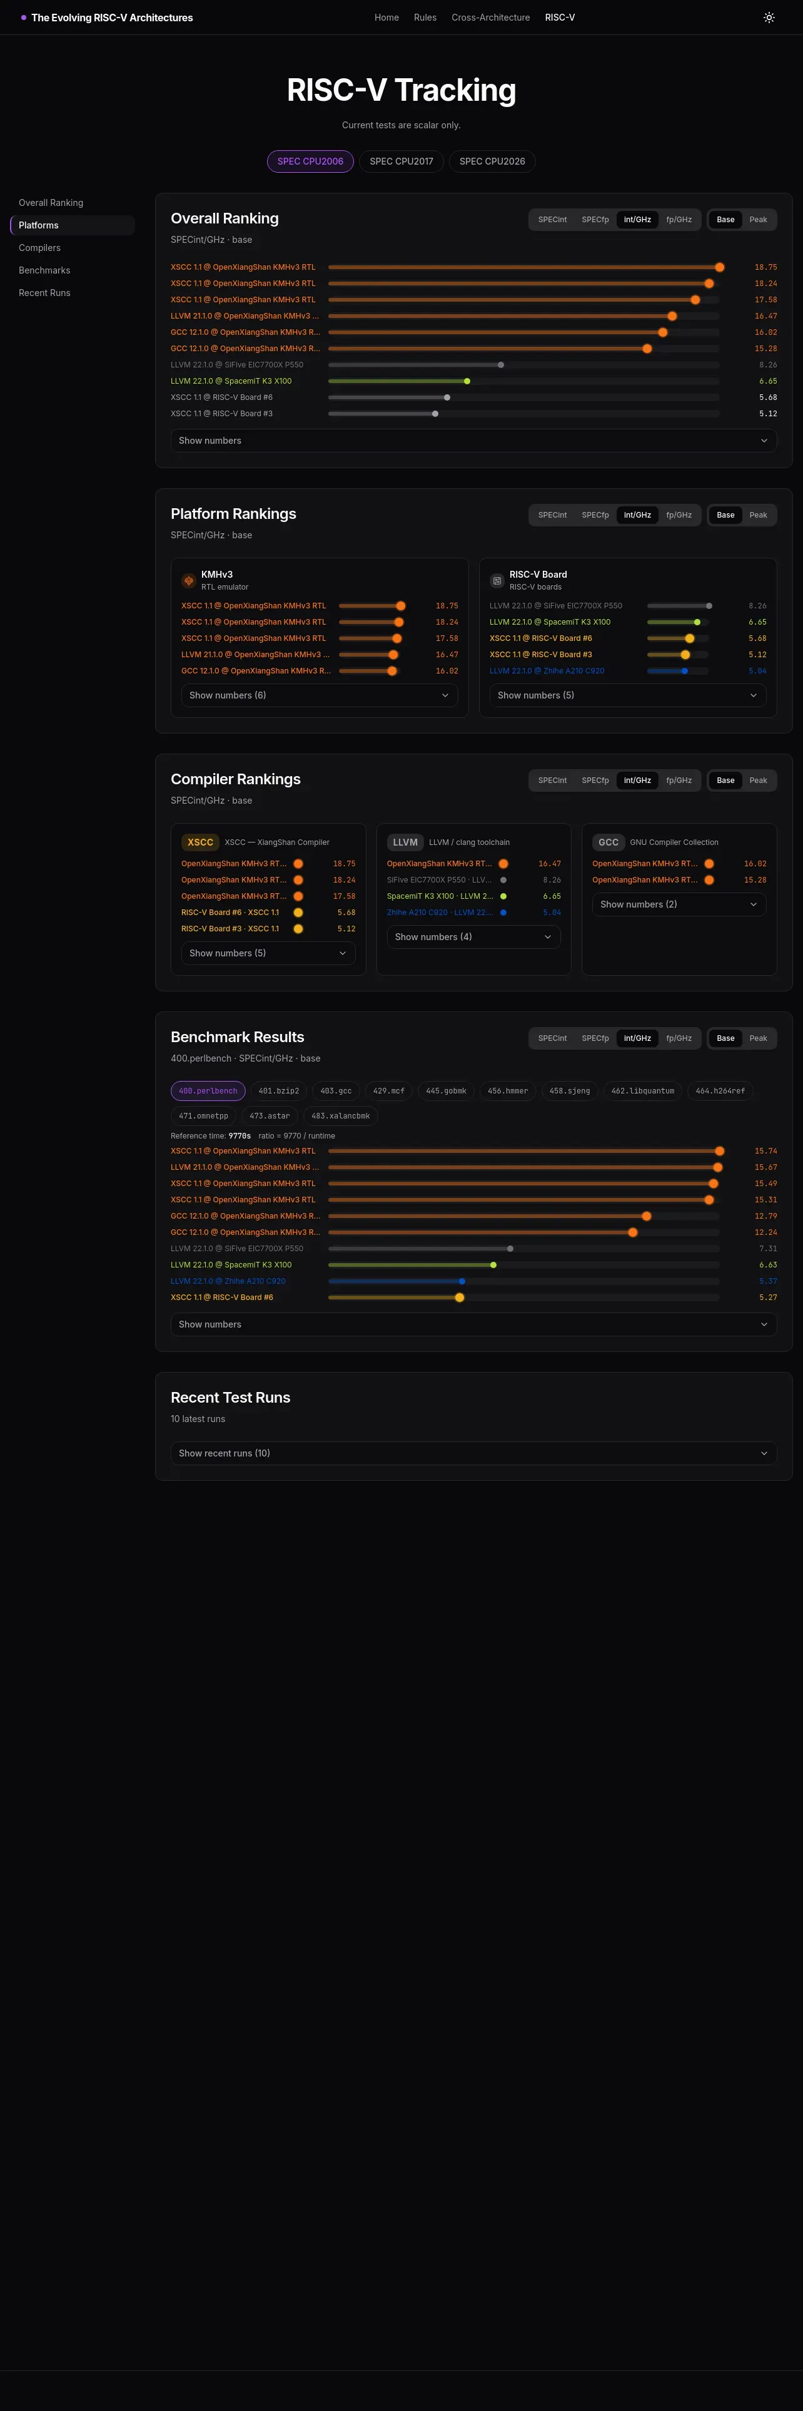
Task: Select SPECfp metric in Platform Rankings
Action: [x=595, y=514]
